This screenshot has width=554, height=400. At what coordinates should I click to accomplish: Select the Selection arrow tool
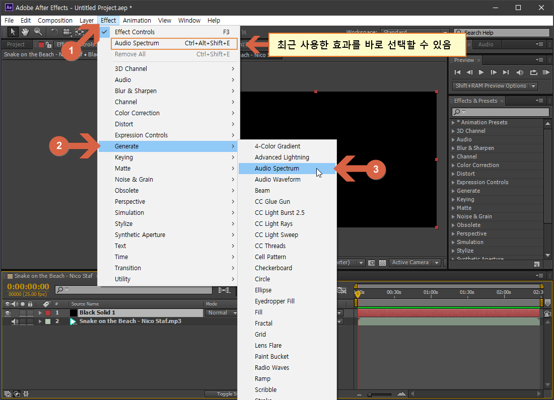click(x=13, y=32)
